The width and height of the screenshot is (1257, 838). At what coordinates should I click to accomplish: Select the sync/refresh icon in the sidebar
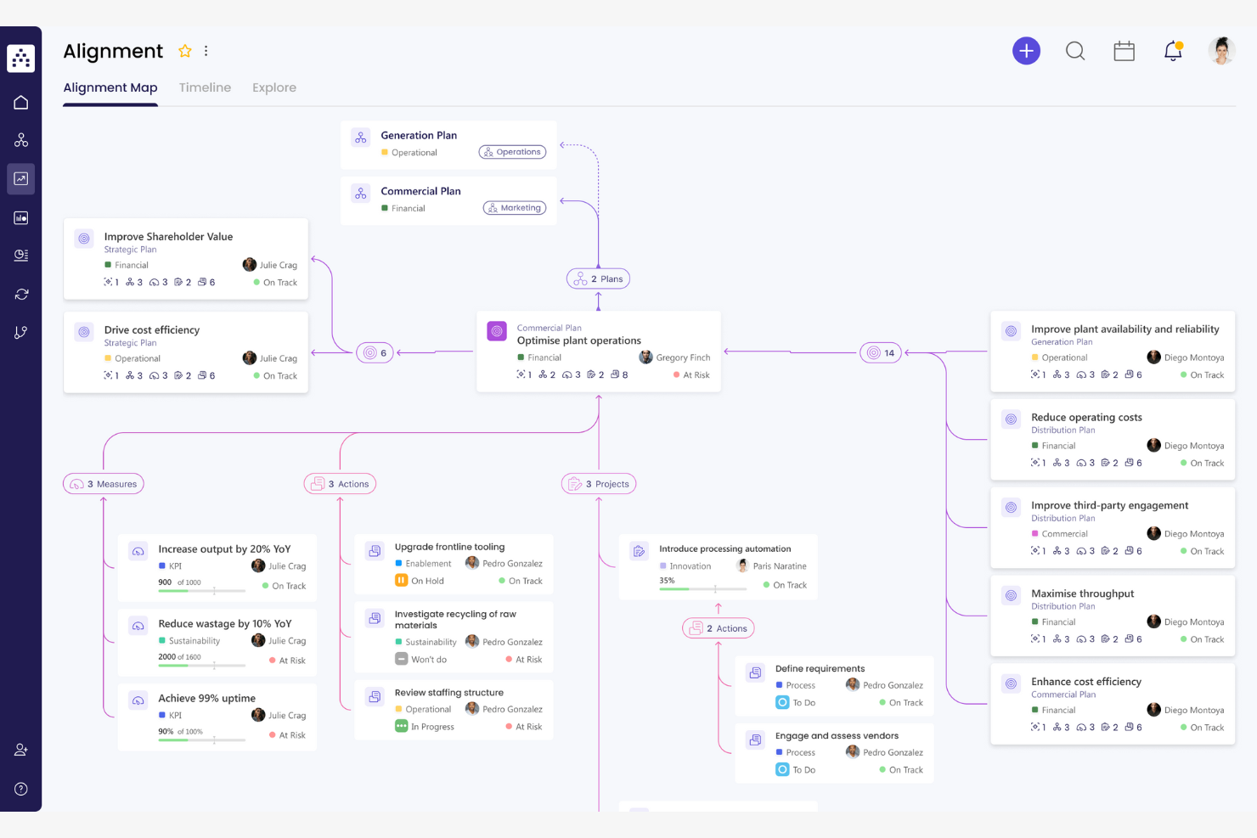click(20, 293)
